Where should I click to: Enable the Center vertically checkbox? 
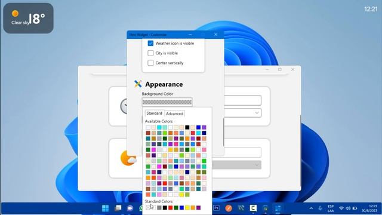pyautogui.click(x=150, y=63)
